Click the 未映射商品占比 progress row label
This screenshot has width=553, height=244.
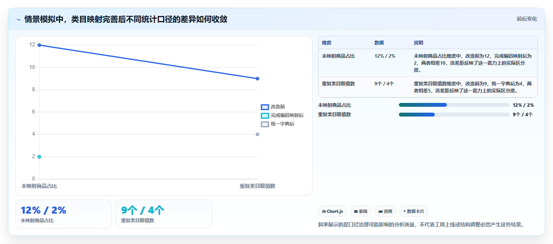(x=334, y=105)
